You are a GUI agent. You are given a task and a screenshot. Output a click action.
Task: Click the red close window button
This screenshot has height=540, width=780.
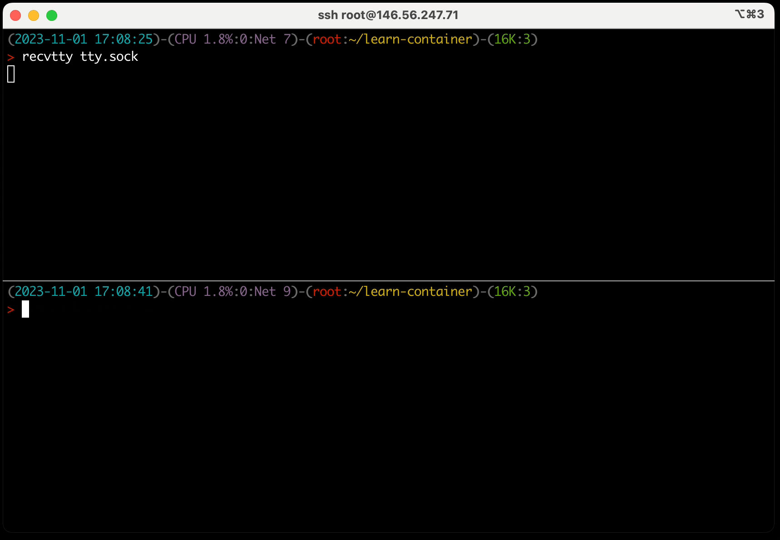click(x=15, y=15)
